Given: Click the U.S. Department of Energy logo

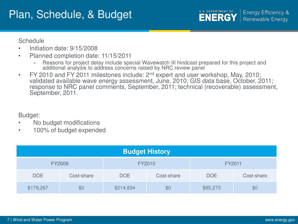Looking at the screenshot, I should 218,16.
